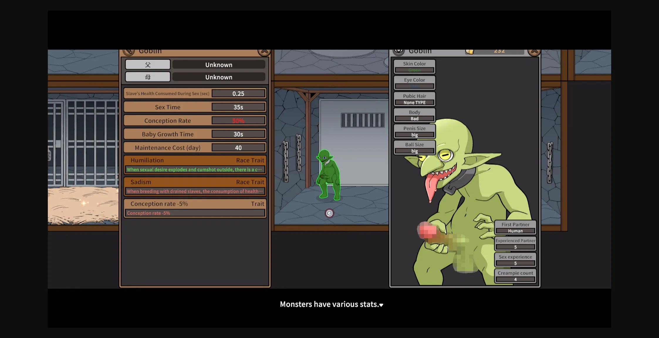Click the gold coin icon
Viewport: 659px width, 338px height.
coord(469,52)
